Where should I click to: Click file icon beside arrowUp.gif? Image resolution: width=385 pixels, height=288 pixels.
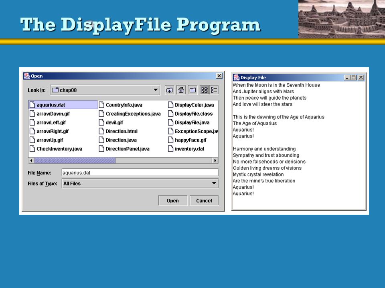32,140
